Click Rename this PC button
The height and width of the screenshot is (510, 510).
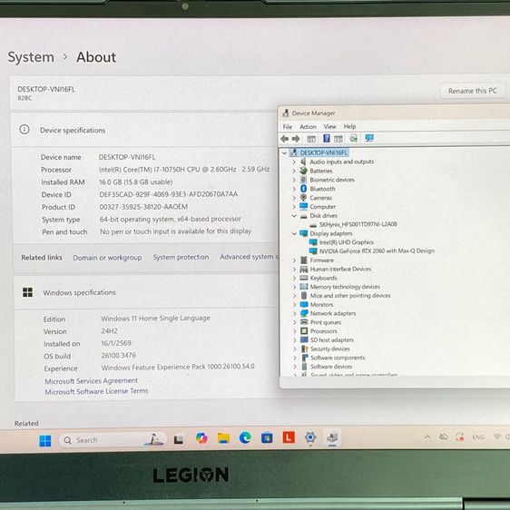click(472, 91)
